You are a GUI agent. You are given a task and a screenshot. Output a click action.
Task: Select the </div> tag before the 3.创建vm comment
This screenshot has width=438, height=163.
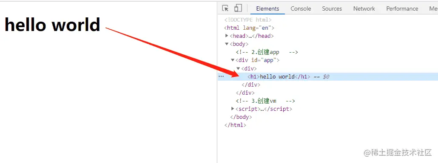click(x=245, y=93)
